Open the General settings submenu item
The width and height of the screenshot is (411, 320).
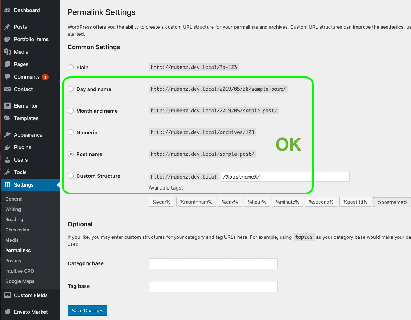[14, 199]
